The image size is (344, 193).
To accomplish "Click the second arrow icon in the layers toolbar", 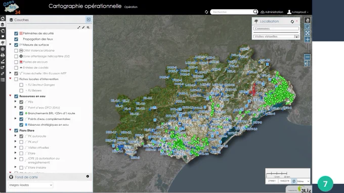I will pyautogui.click(x=83, y=27).
